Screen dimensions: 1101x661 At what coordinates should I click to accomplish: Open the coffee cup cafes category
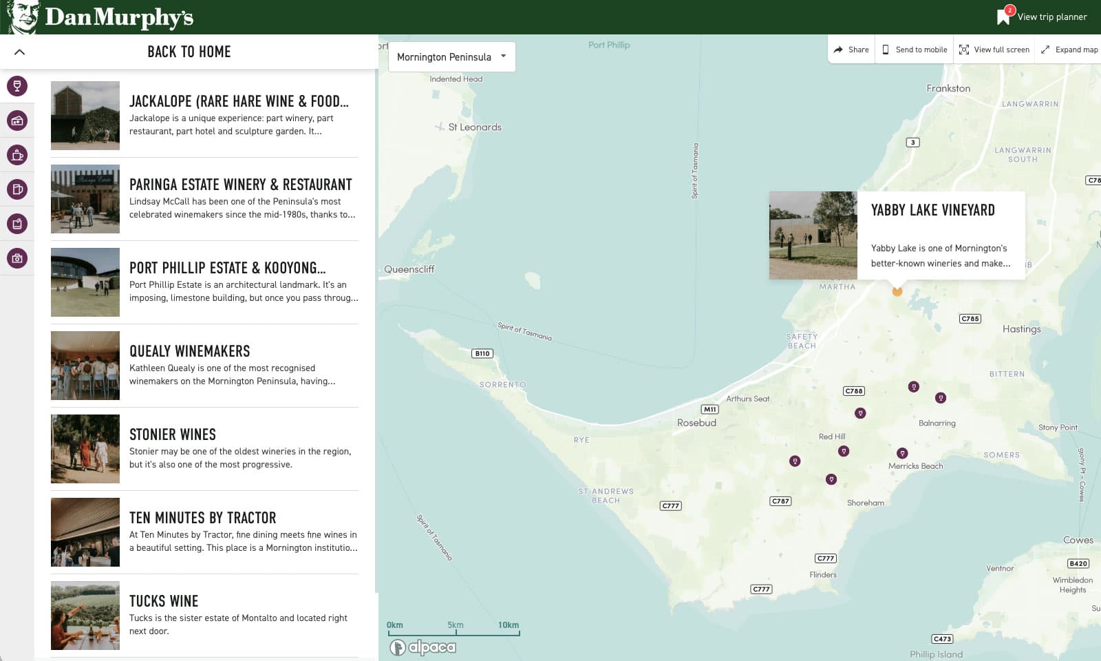tap(17, 155)
